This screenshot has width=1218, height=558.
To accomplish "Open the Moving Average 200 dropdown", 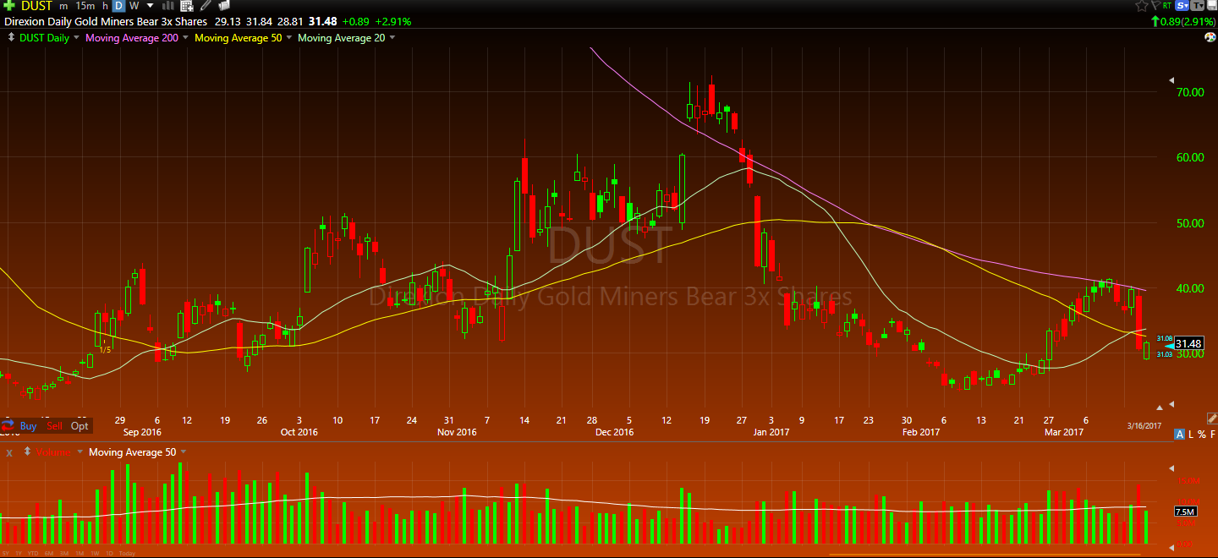I will coord(186,38).
